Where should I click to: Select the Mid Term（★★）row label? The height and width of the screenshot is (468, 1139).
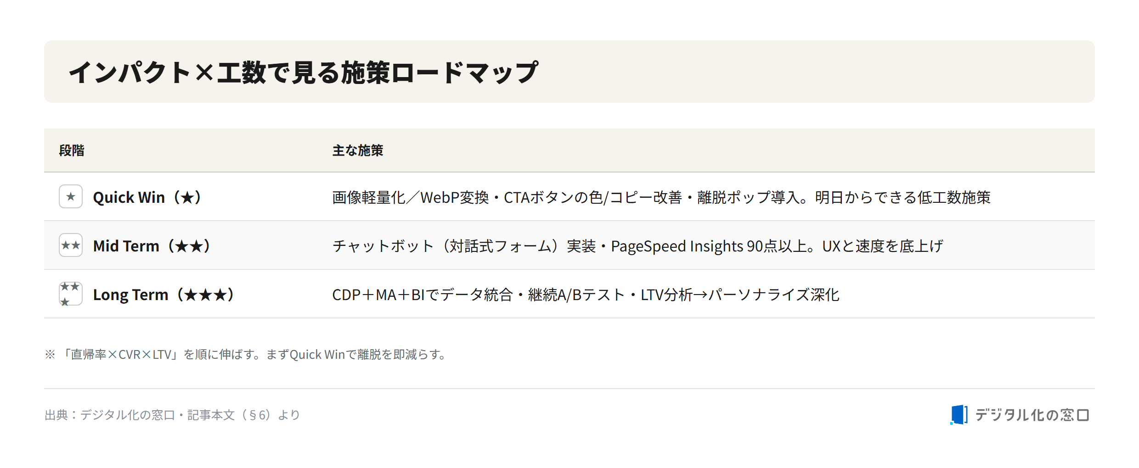pos(152,246)
